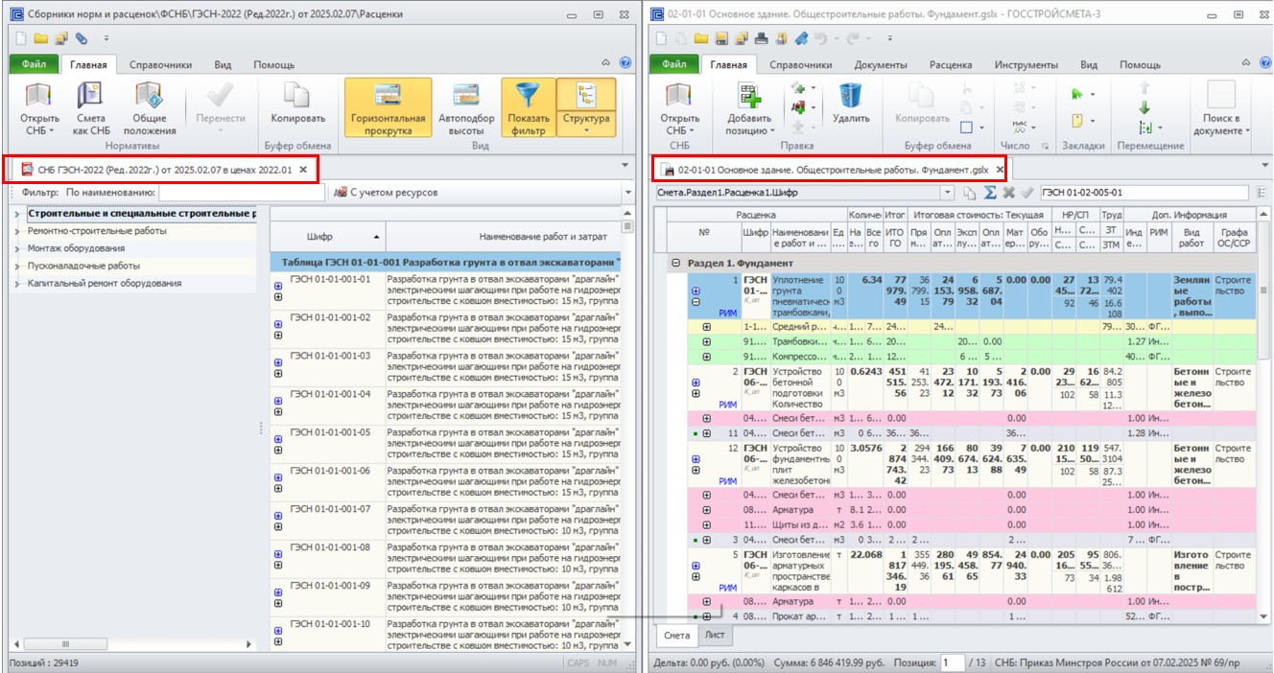Click Открыть СНБ in the right window

680,109
